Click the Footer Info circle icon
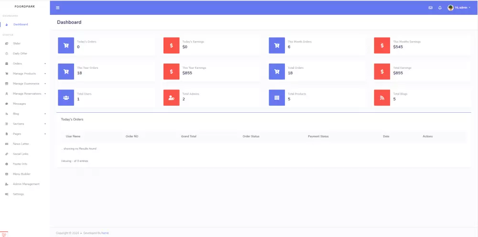Screen dimensions: 478x237 (x=6, y=164)
